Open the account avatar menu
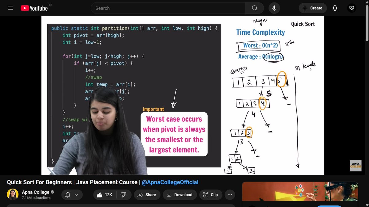This screenshot has width=369, height=207. [351, 8]
